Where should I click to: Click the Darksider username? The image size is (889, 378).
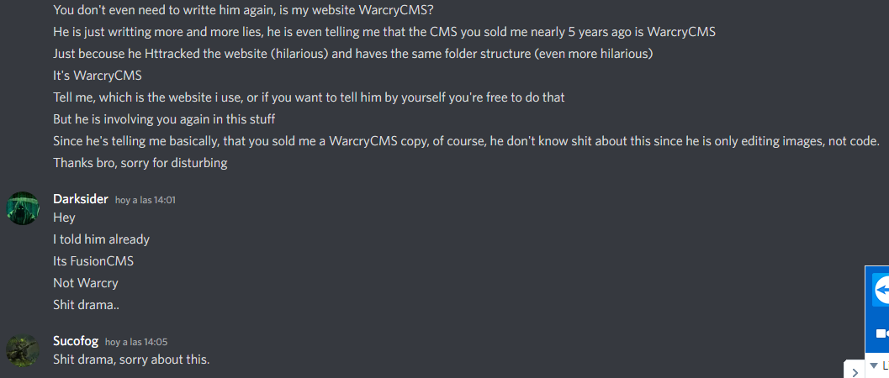tap(81, 199)
